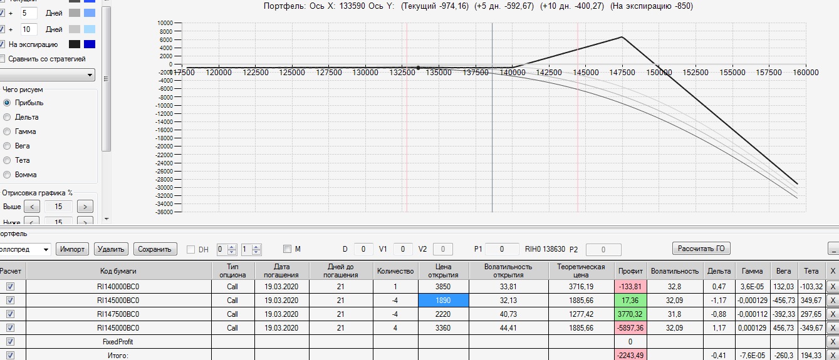Viewport: 839px width, 360px height.
Task: Uncheck the На экспирацию checkbox
Action: tap(3, 44)
